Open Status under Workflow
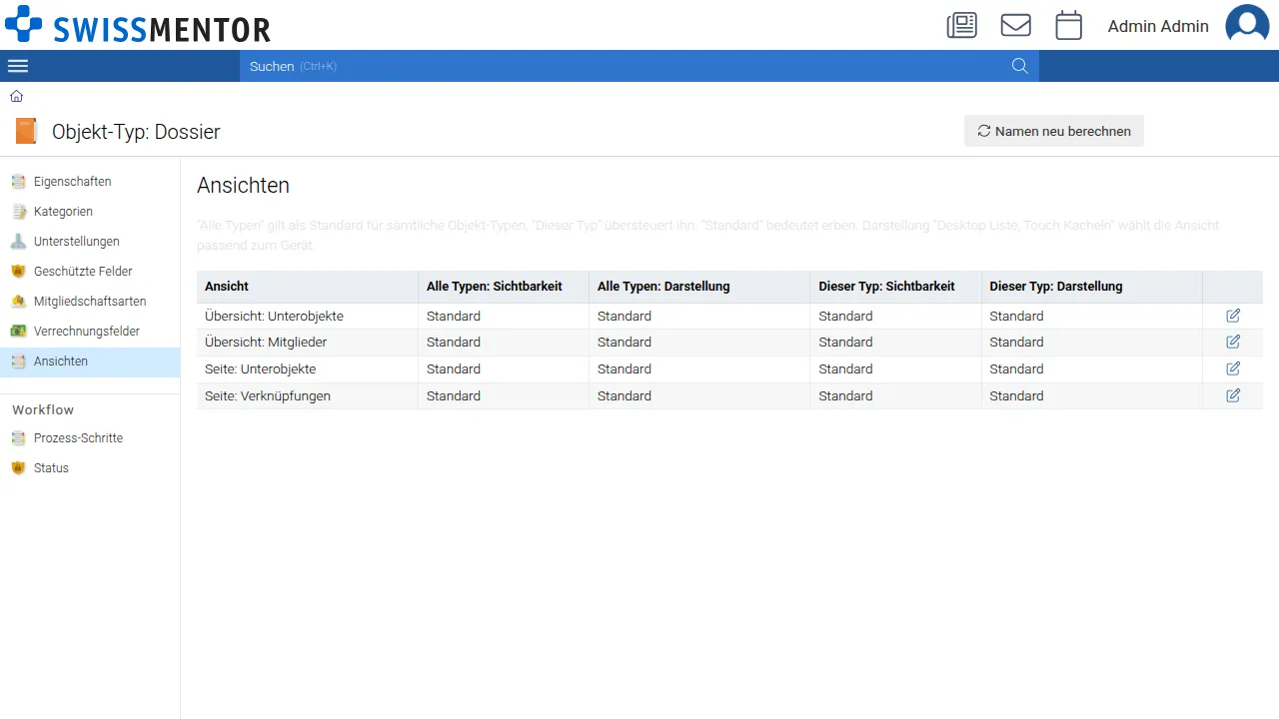The height and width of the screenshot is (719, 1279). 90,468
